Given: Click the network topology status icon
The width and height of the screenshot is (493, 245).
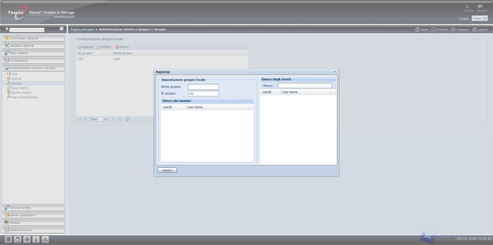Looking at the screenshot, I should tap(45, 239).
